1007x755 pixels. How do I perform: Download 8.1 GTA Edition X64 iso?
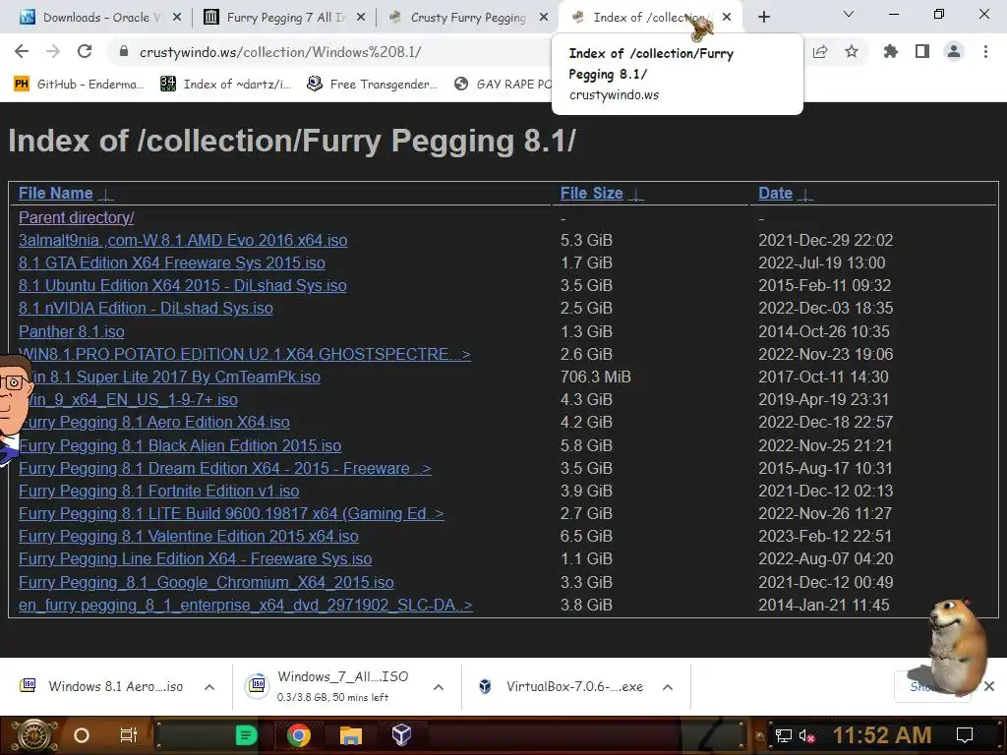tap(171, 262)
